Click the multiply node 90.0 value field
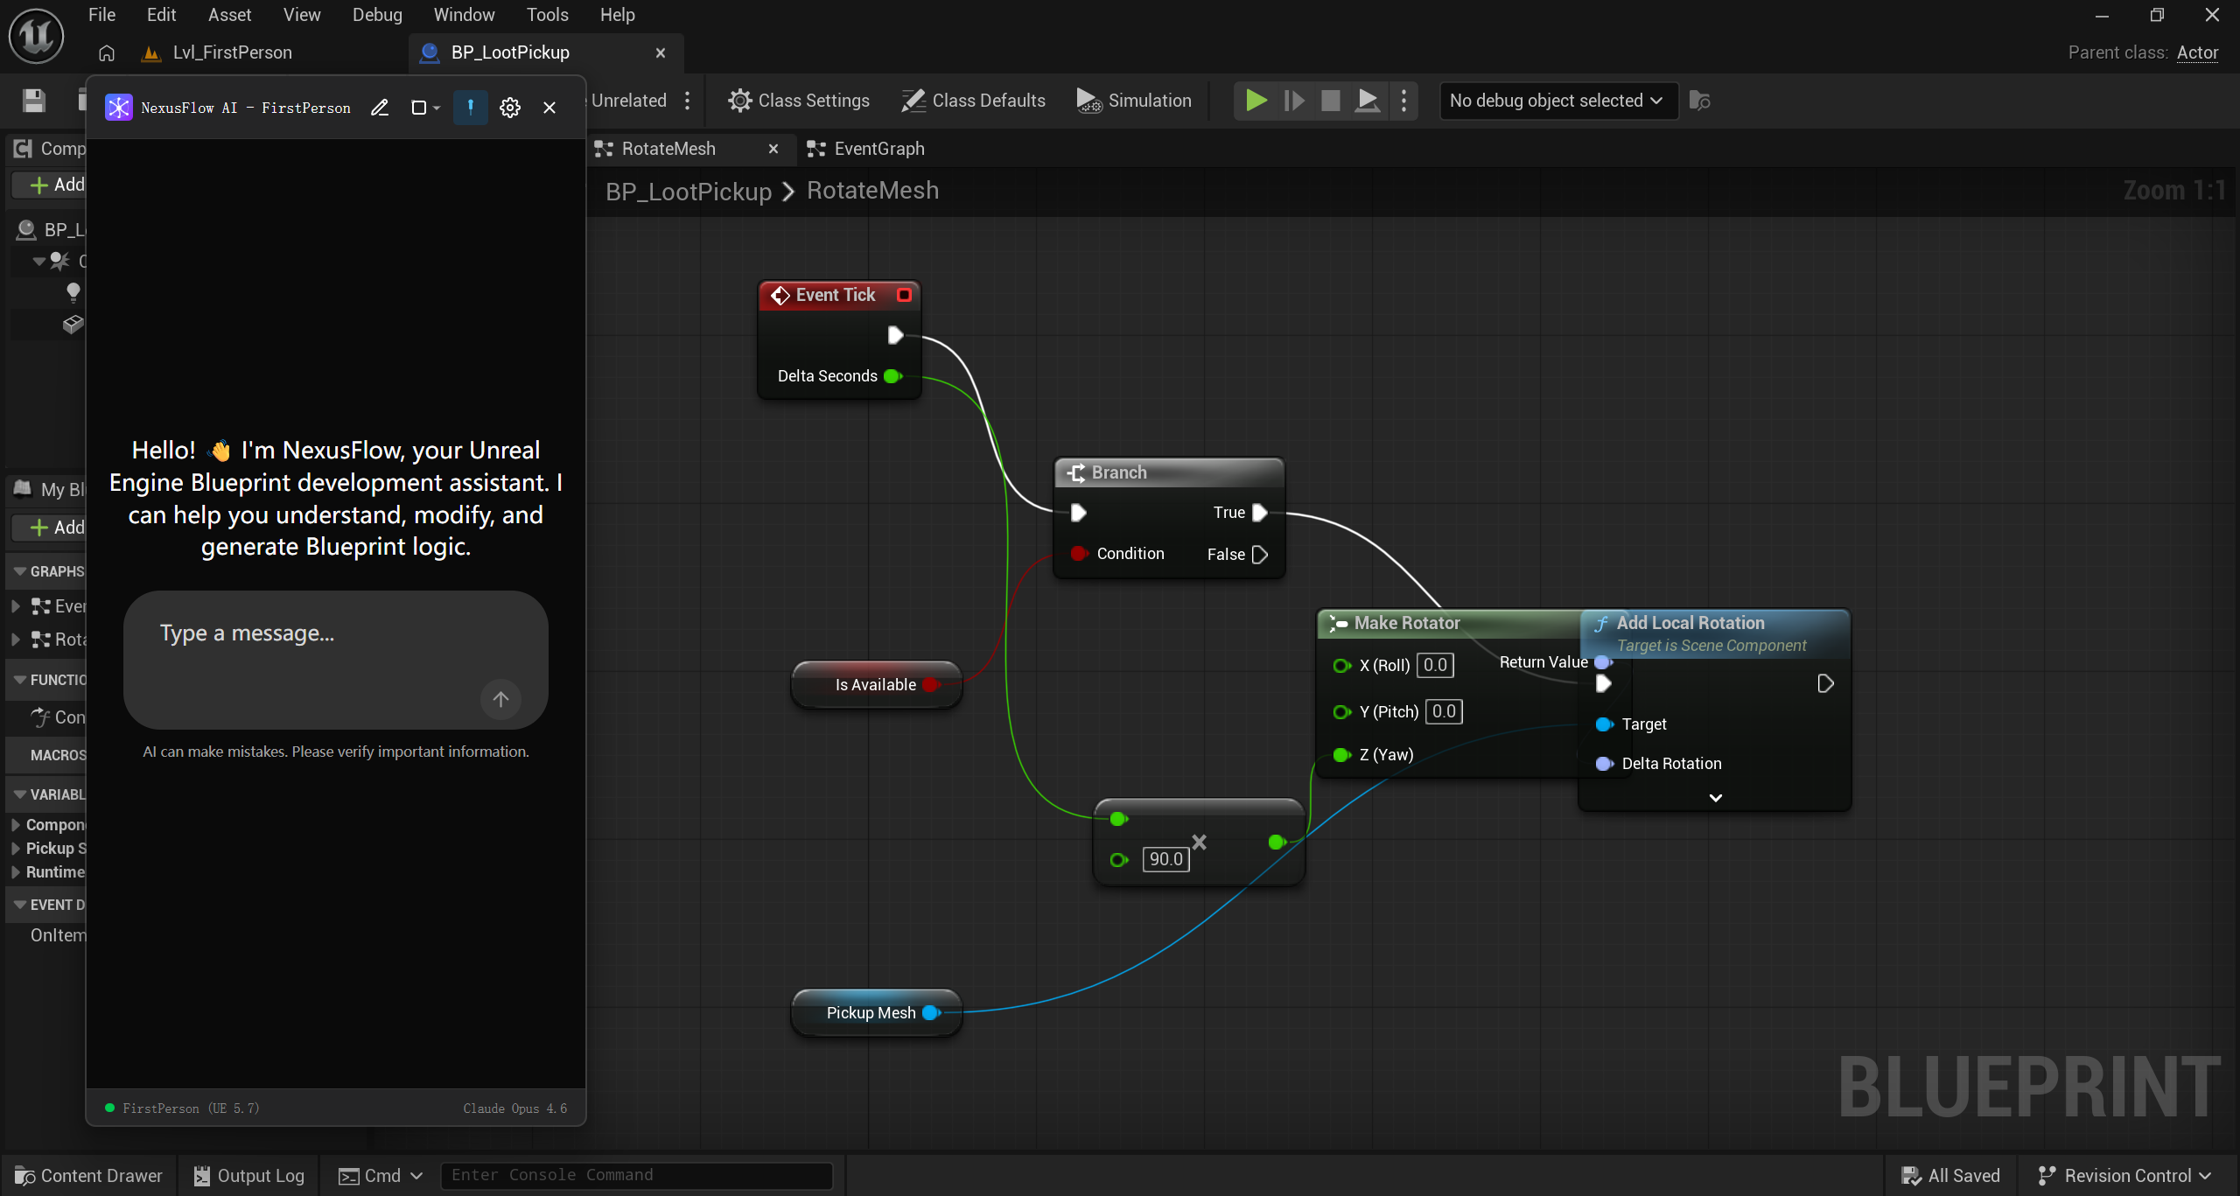 1165,859
